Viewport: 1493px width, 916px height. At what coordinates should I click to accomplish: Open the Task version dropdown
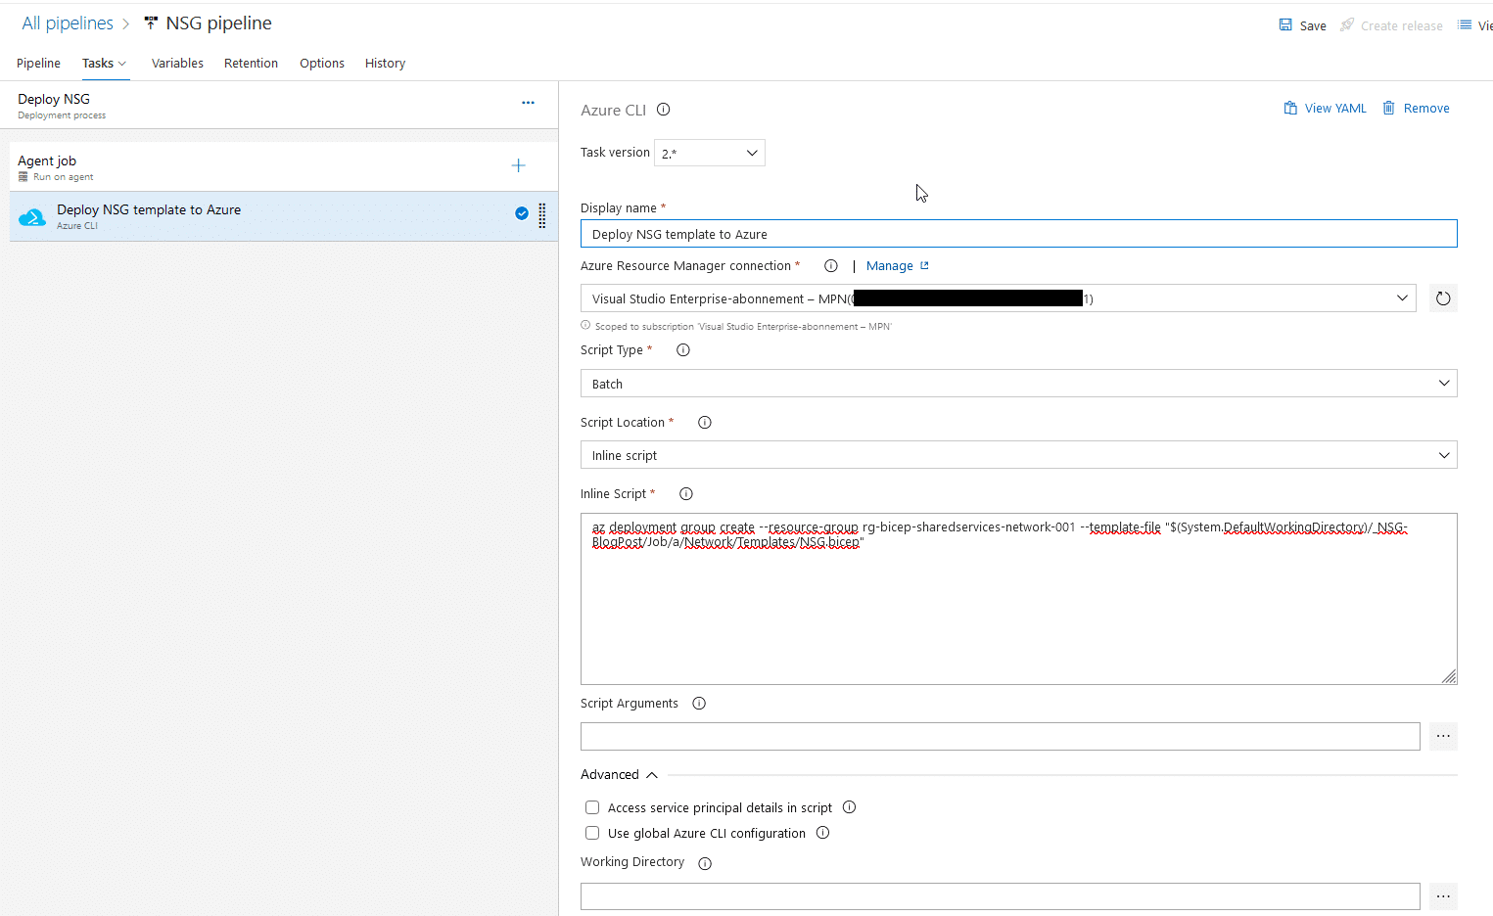coord(710,153)
